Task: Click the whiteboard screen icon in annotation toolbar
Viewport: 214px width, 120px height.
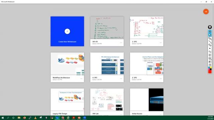Action: pyautogui.click(x=210, y=58)
